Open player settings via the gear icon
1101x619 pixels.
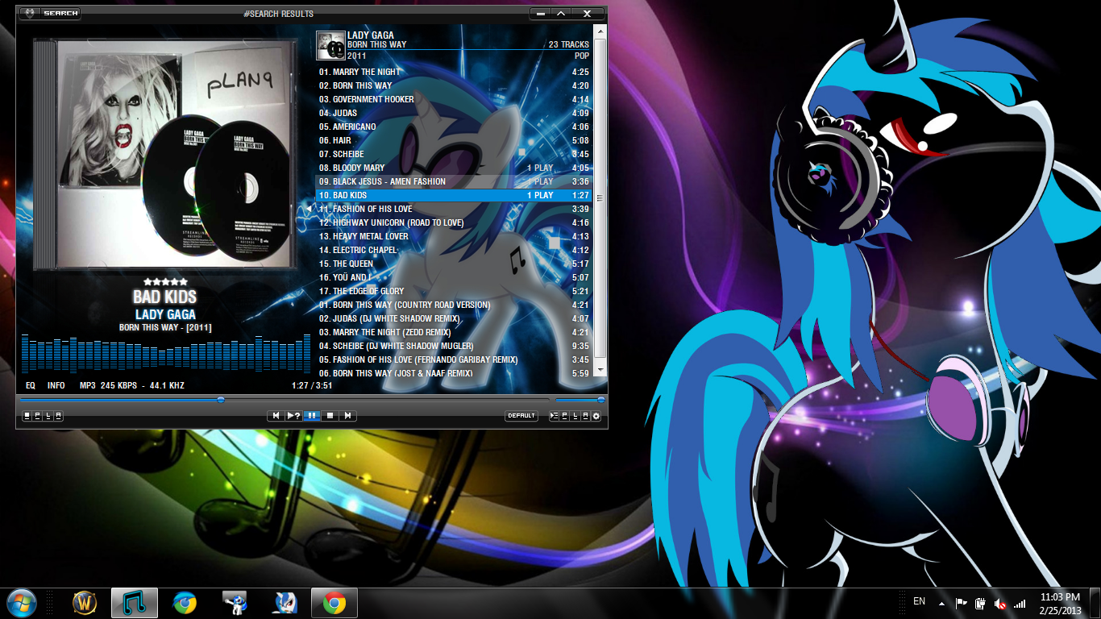pyautogui.click(x=596, y=416)
